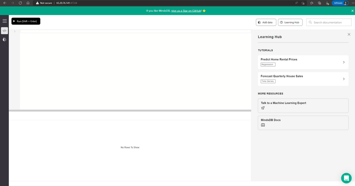Open the MindsDB Docs resource

303,123
